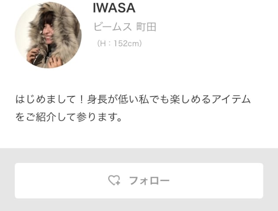This screenshot has height=211, width=278.
Task: Click the をご紹介して参ります text line
Action: coord(68,117)
